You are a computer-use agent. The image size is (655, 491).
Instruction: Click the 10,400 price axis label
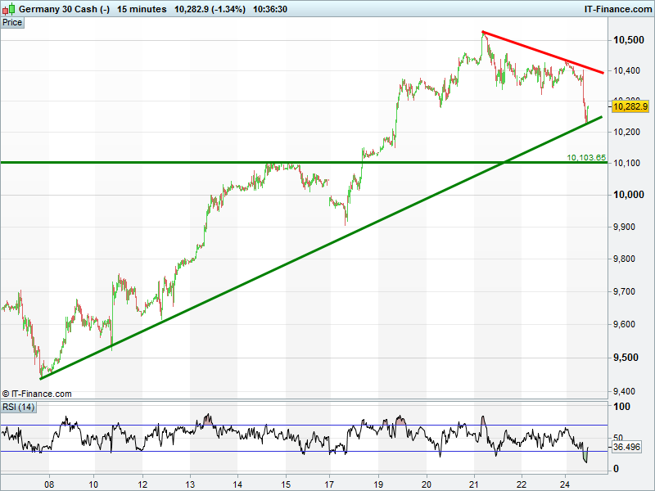(x=626, y=70)
